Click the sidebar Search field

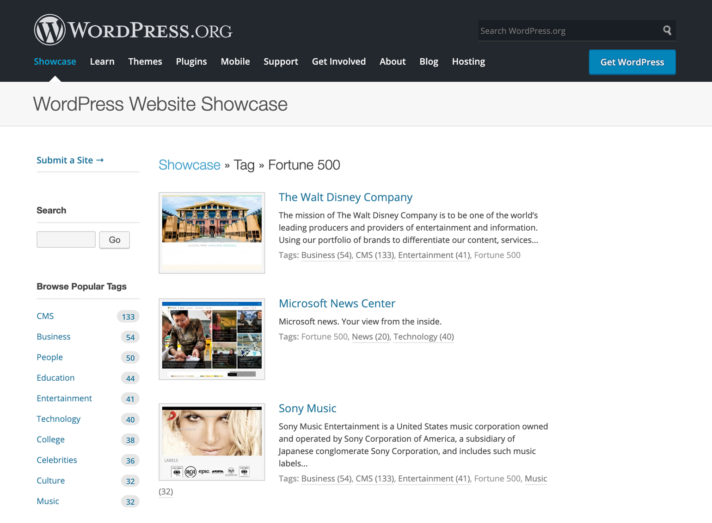click(66, 239)
